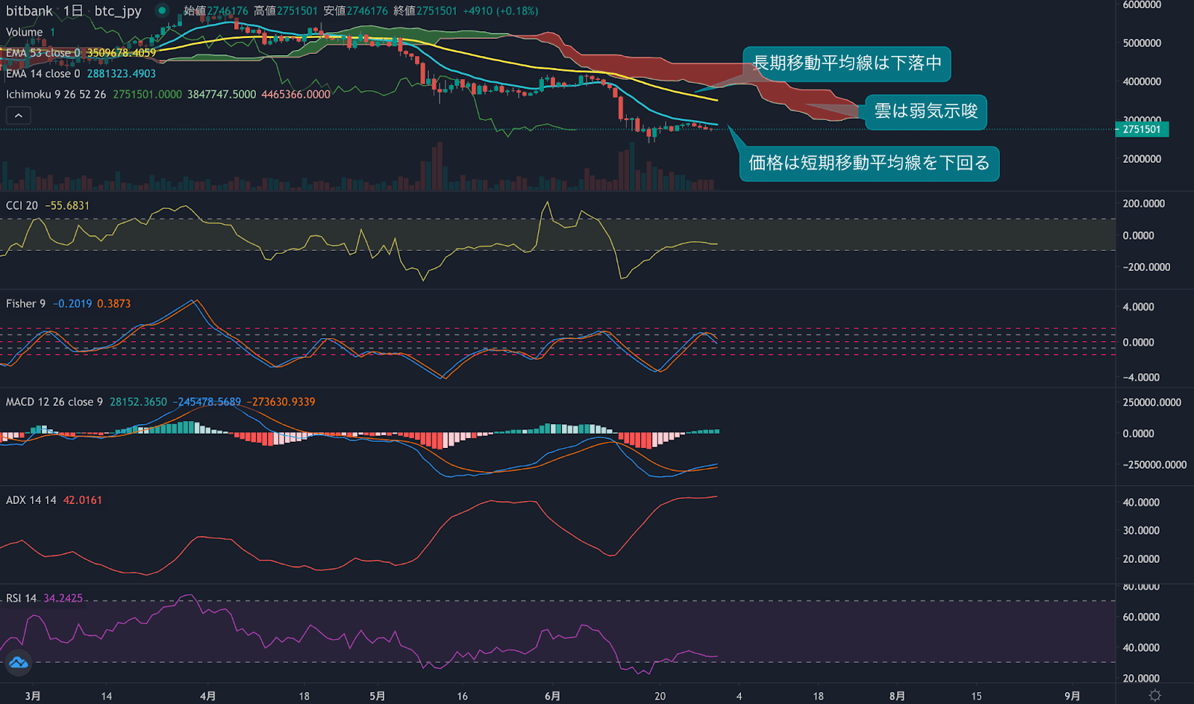
Task: Select the Ichimoku 9 26 52 26 legend
Action: pyautogui.click(x=56, y=95)
